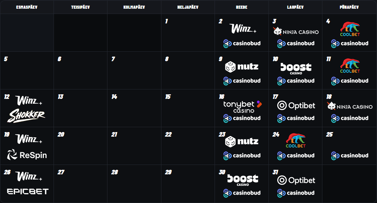
Task: Open the casinobud link on day 11
Action: tap(350, 81)
